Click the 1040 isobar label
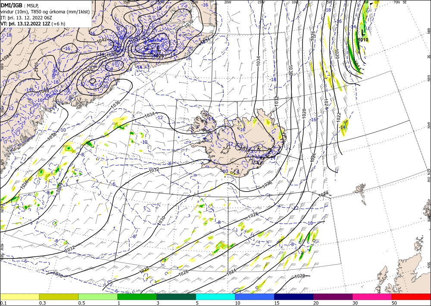 pyautogui.click(x=44, y=90)
